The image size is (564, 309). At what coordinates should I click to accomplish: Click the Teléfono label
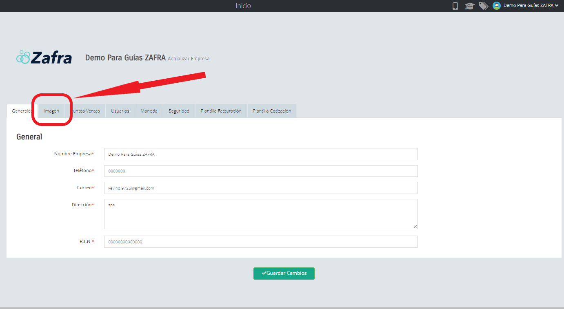click(x=84, y=170)
